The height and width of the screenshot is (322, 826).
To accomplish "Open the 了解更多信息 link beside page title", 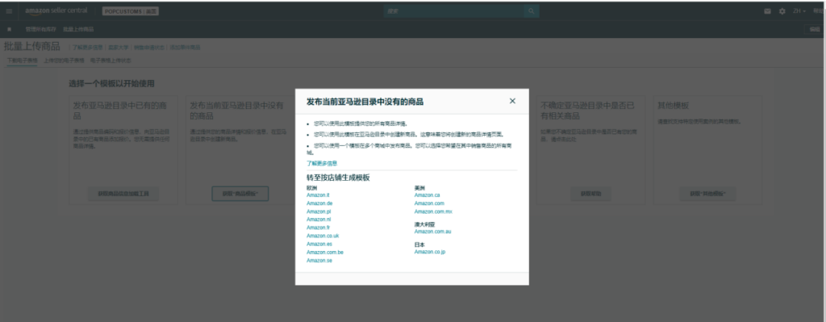I will click(87, 48).
